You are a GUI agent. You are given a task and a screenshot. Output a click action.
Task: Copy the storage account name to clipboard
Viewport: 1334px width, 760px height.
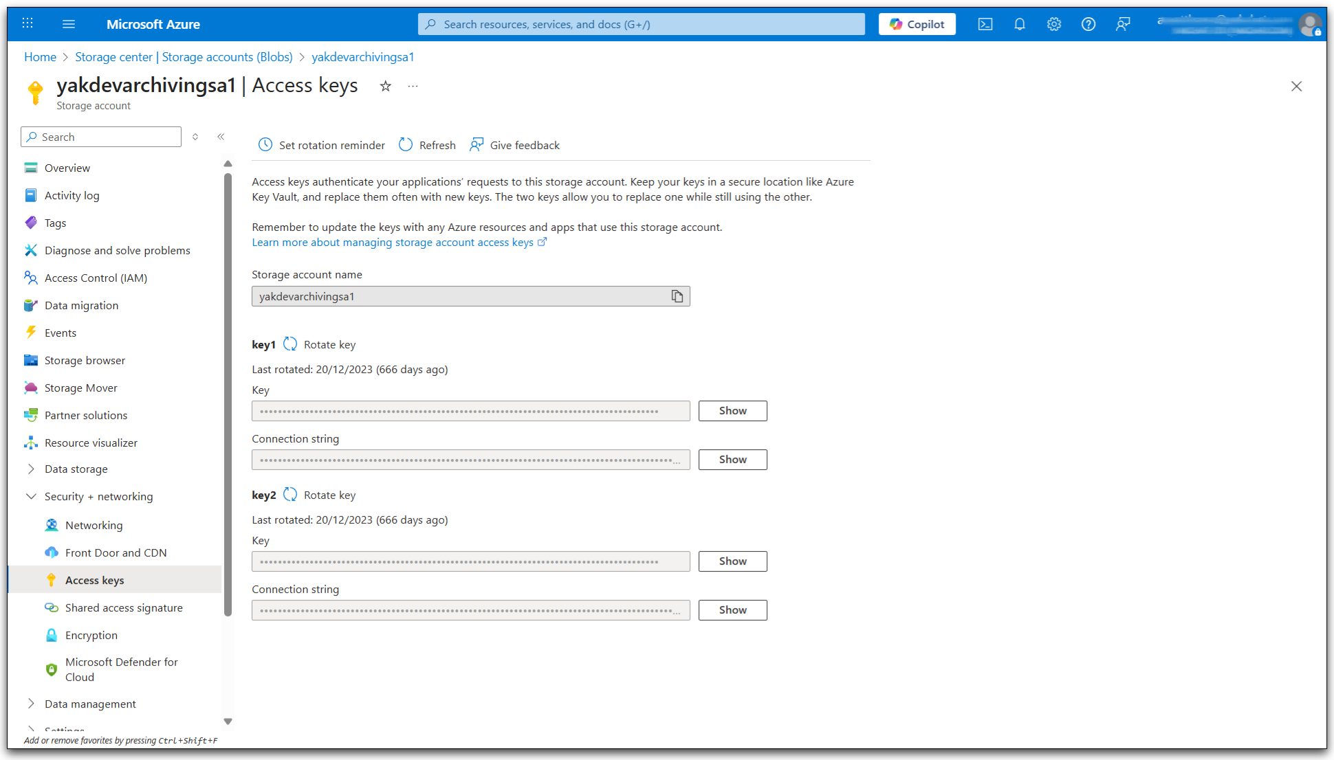click(x=677, y=296)
